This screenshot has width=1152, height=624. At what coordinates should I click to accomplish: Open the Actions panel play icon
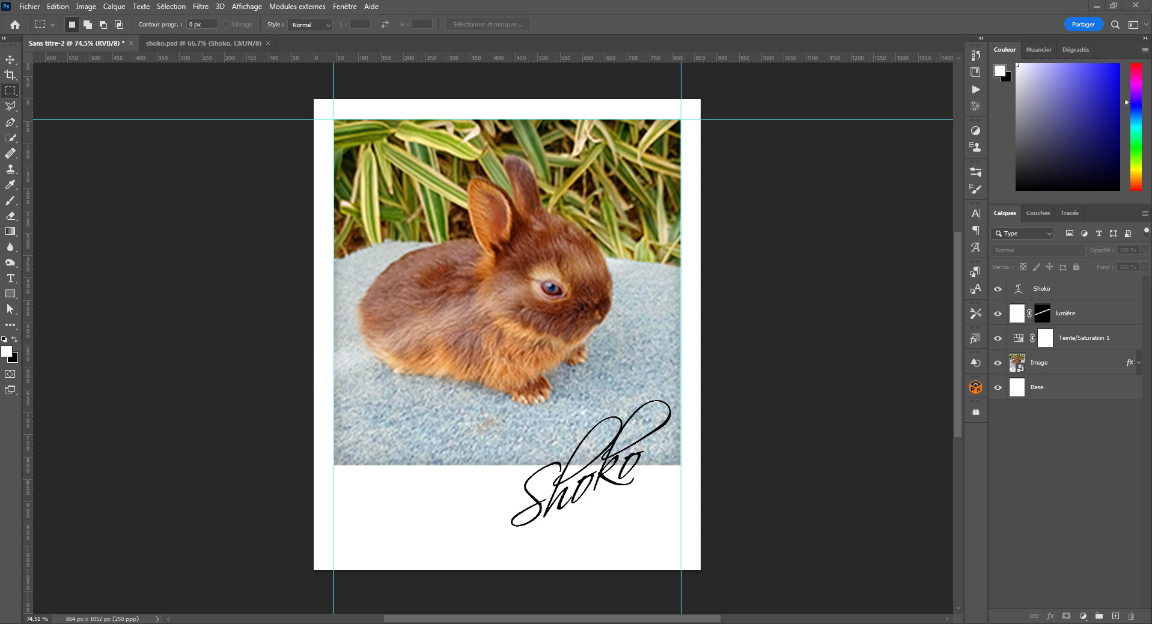coord(975,89)
